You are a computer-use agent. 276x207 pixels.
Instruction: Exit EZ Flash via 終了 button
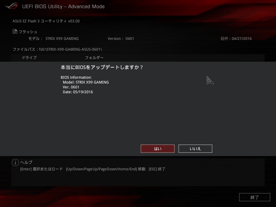[254, 197]
